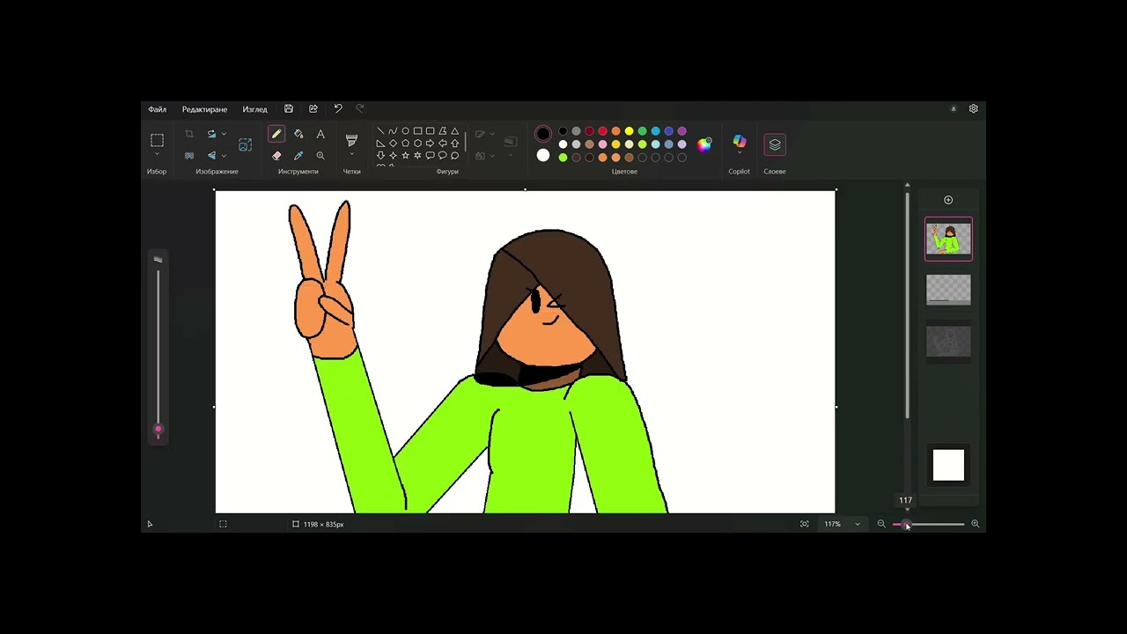Select the rectangular selection tool
Screen dimensions: 1127x634
pos(157,140)
